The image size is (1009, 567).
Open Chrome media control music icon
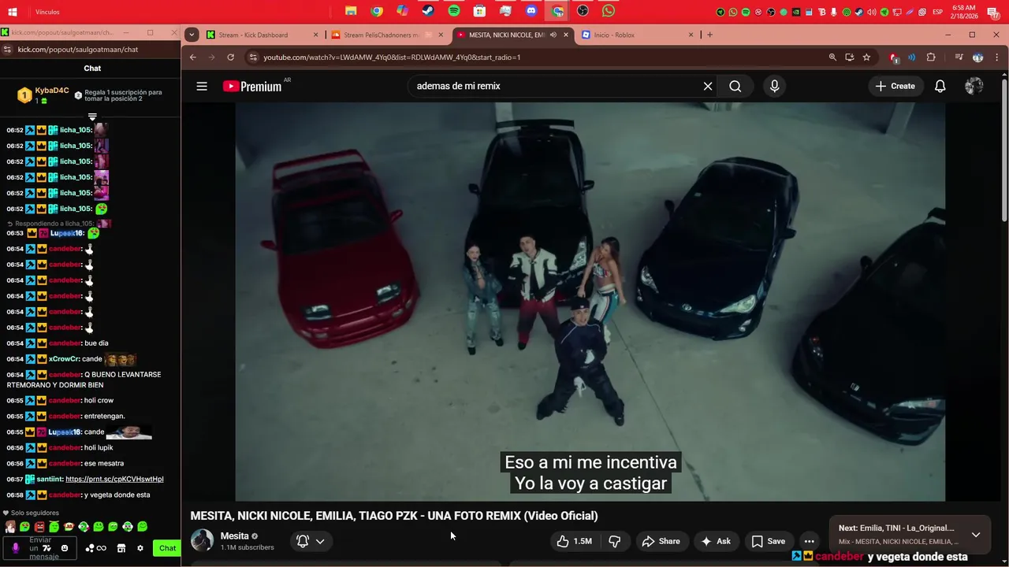(x=959, y=57)
